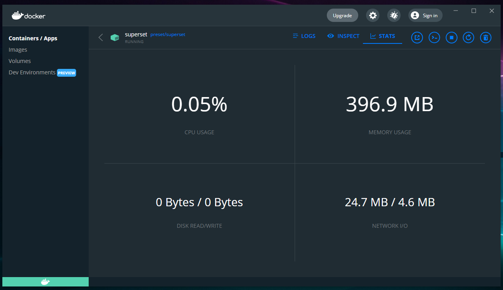Click the RUNNING status text
Image resolution: width=503 pixels, height=290 pixels.
click(134, 42)
